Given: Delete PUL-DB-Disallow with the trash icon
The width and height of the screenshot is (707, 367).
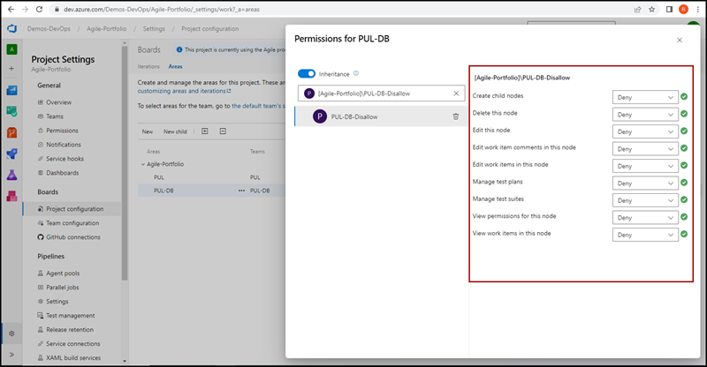Looking at the screenshot, I should [x=456, y=116].
